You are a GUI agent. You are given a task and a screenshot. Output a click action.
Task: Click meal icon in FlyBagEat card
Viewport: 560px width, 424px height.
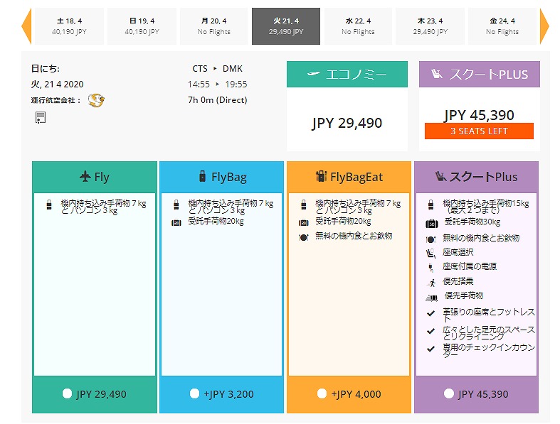[304, 237]
